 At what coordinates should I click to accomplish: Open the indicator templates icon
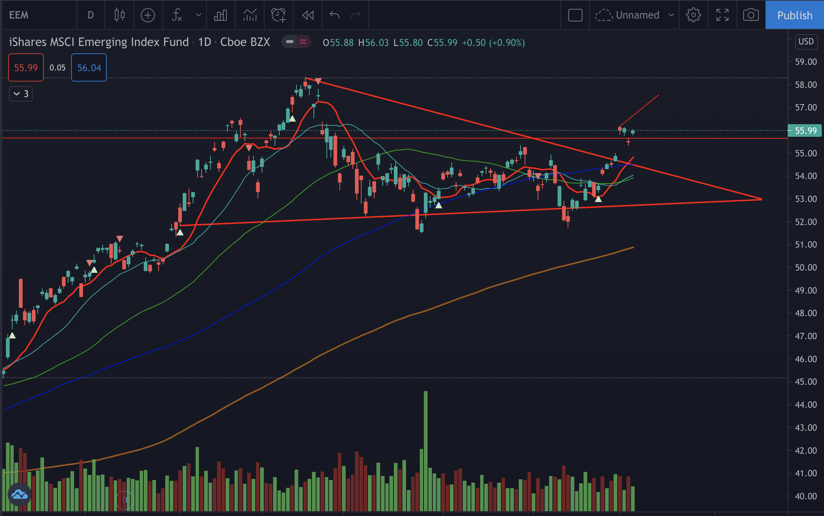[250, 15]
